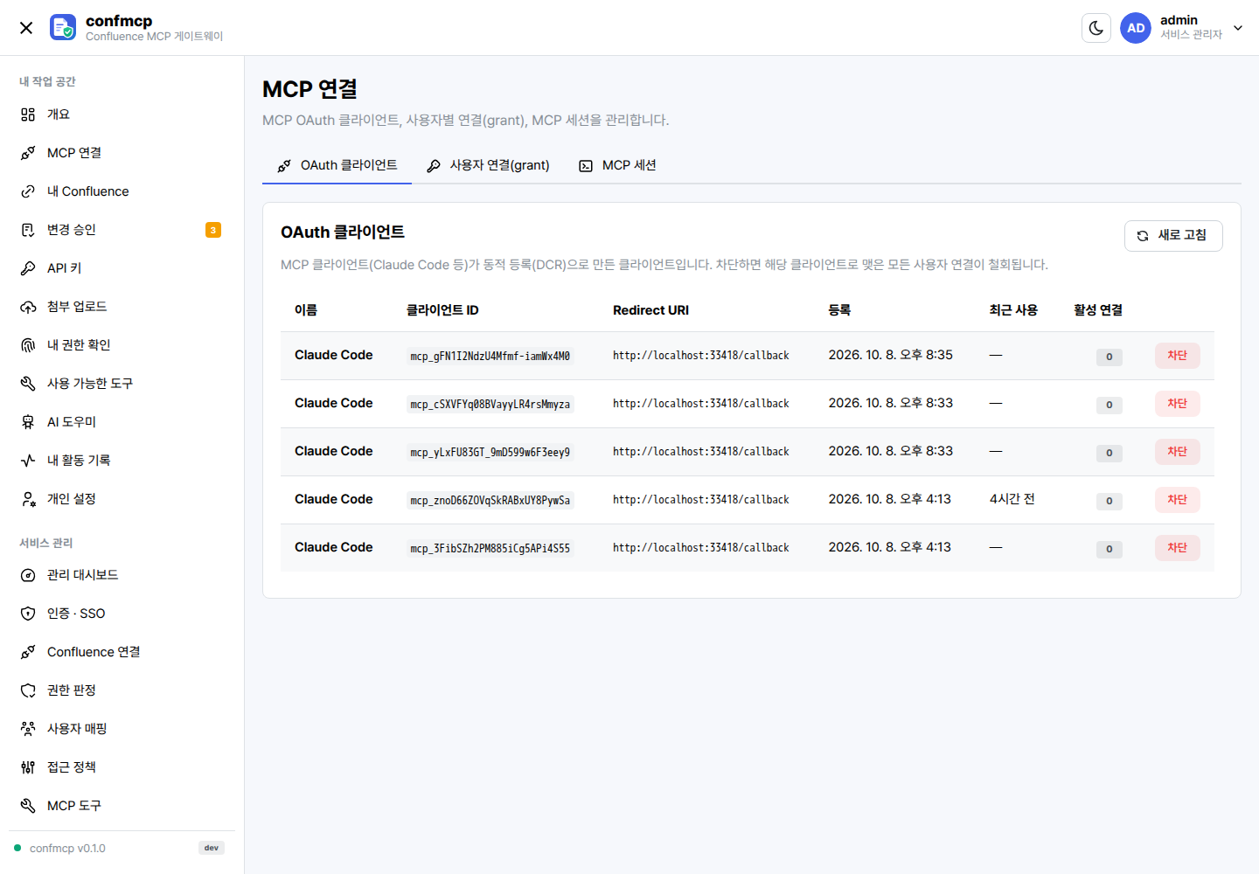The image size is (1259, 874).
Task: Block the client mcp_cSXVFYq08BVayyLR4rsMmyza
Action: [x=1178, y=404]
